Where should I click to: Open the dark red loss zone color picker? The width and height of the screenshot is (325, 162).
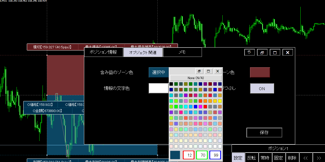[x=260, y=72]
